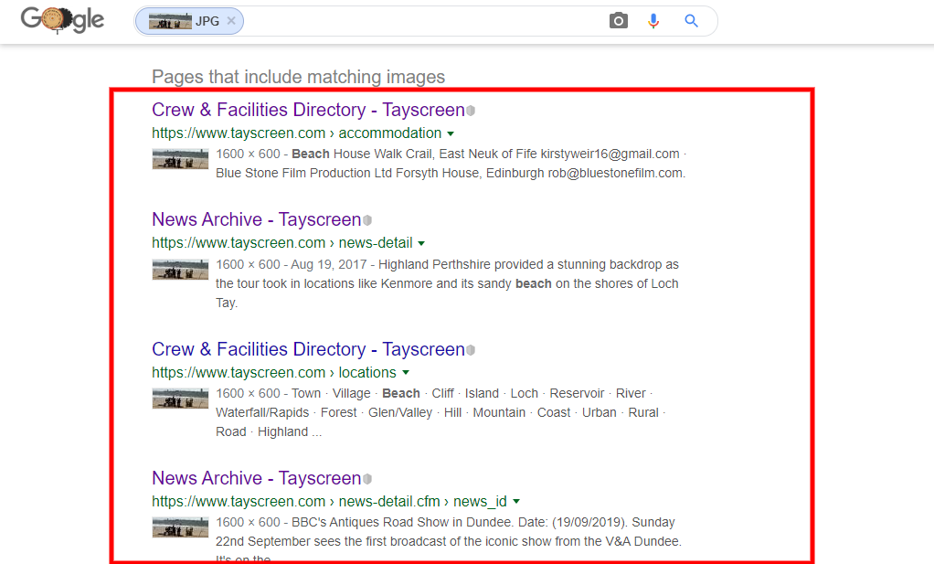The height and width of the screenshot is (564, 934).
Task: Open thumbnail of the Beach House Walk result
Action: click(180, 159)
